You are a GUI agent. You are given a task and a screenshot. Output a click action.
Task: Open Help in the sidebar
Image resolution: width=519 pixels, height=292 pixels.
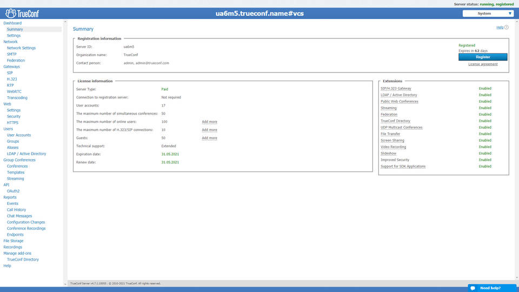[x=7, y=266]
